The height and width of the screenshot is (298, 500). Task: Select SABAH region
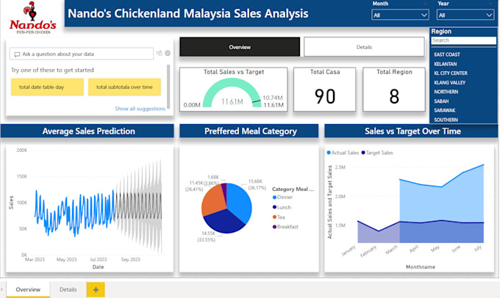441,101
